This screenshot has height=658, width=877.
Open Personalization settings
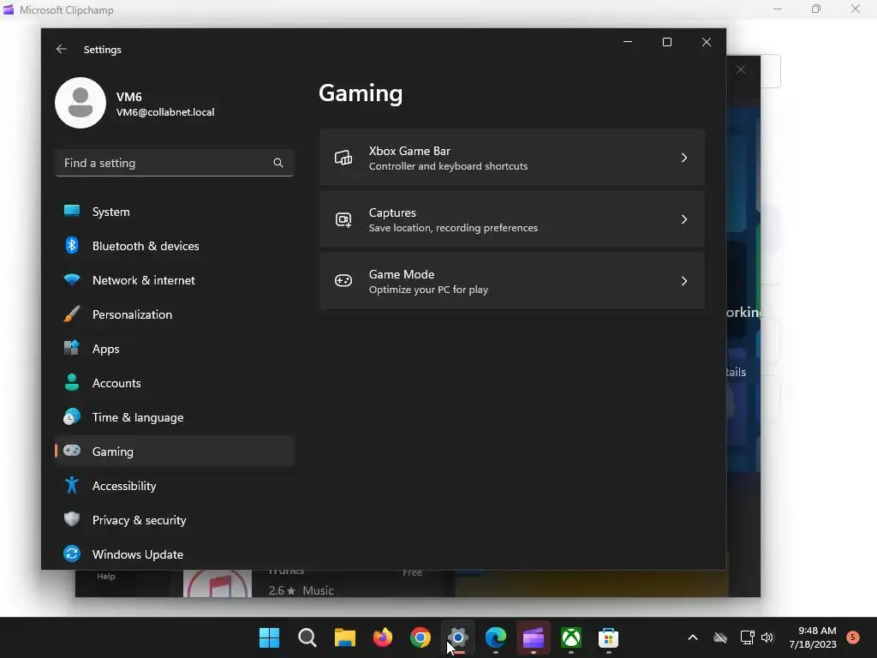[174, 314]
